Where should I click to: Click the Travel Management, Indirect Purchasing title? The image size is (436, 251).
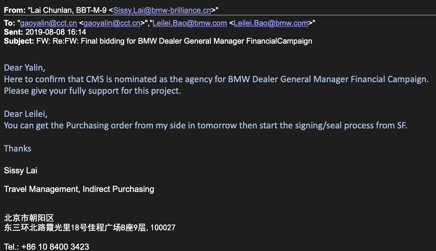coord(79,189)
